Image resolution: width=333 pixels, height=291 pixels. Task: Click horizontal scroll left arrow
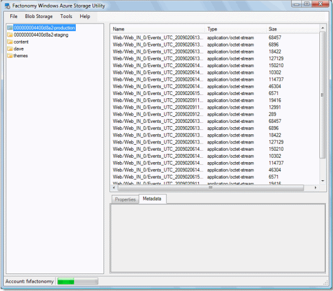click(x=114, y=188)
